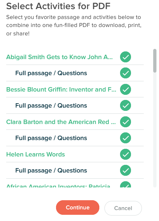Open Bessie Blount Griffin: Inventor passage title
This screenshot has width=159, height=221.
61,89
